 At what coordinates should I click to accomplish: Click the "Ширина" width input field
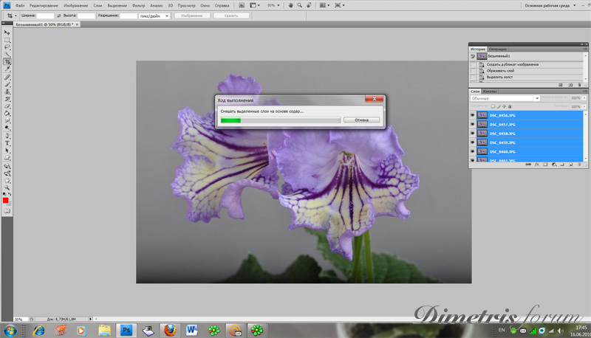point(46,15)
